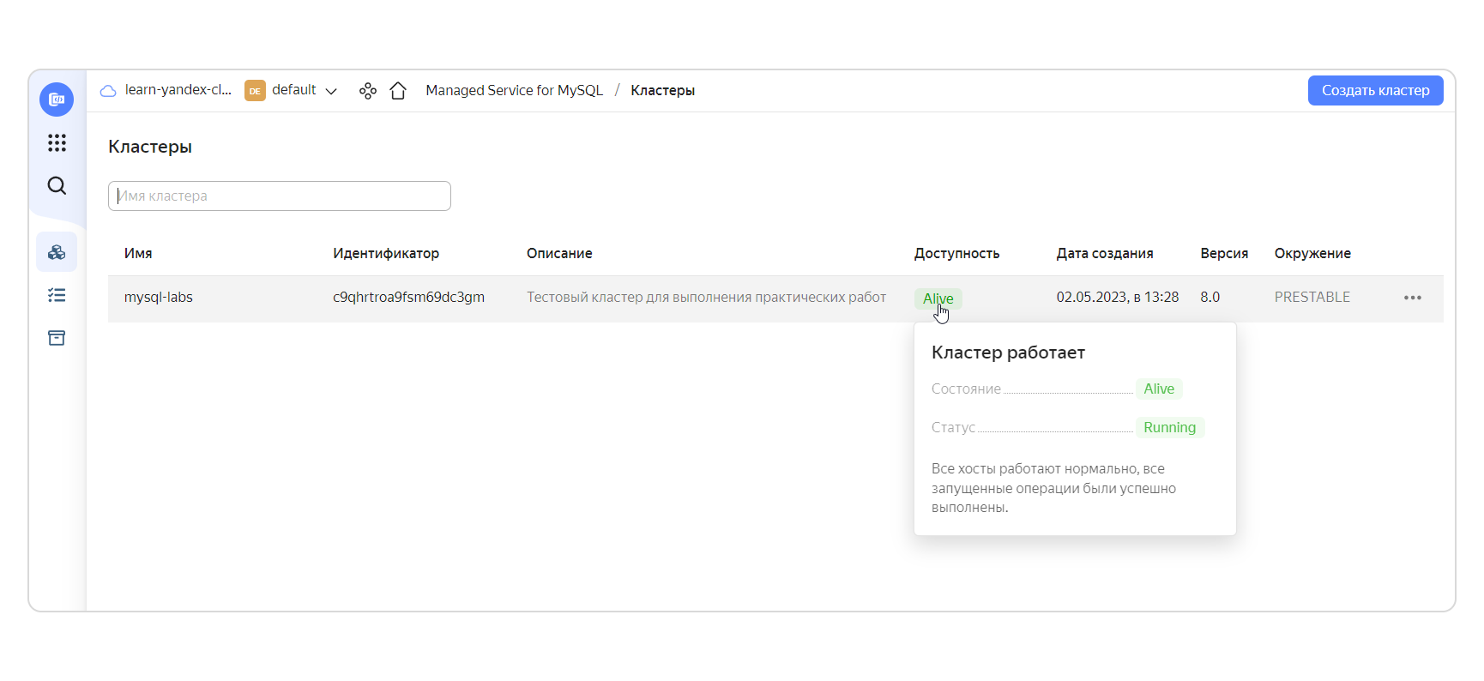1484x681 pixels.
Task: Open the all services grid icon
Action: coord(57,142)
